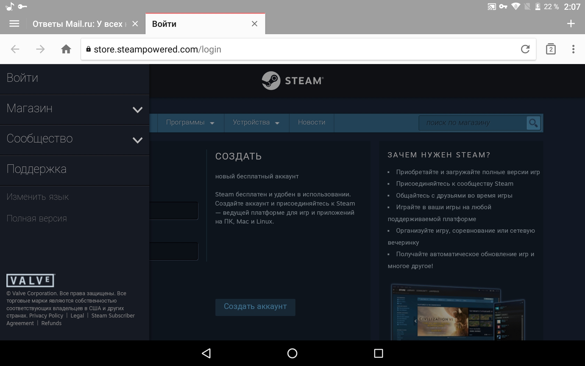
Task: Tap the store search magnifier icon
Action: (534, 123)
